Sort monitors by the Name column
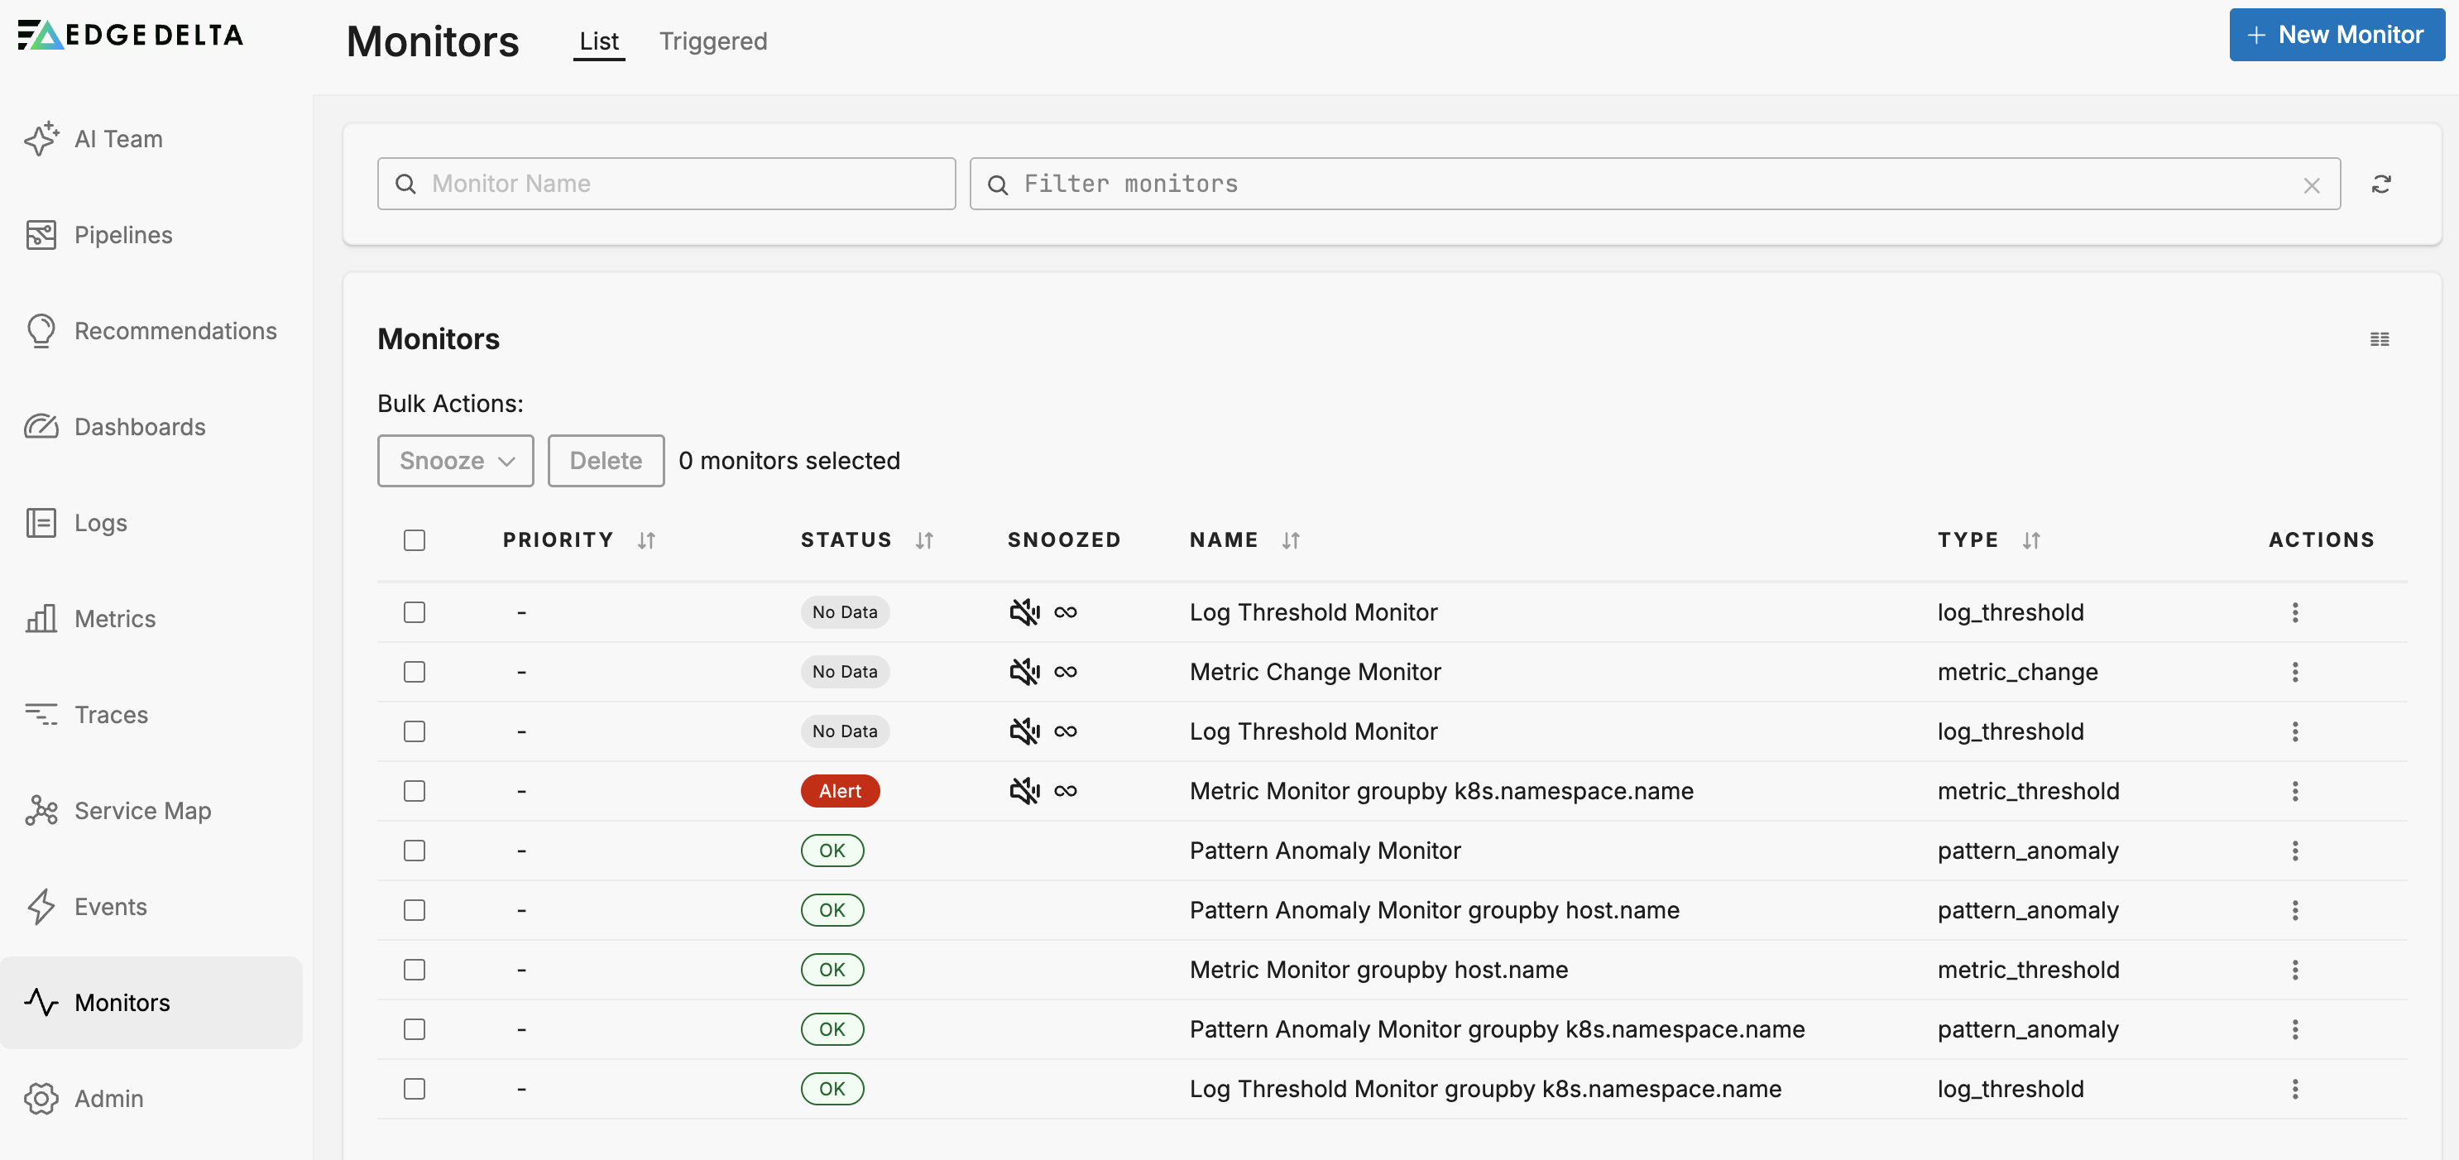2459x1160 pixels. 1292,539
